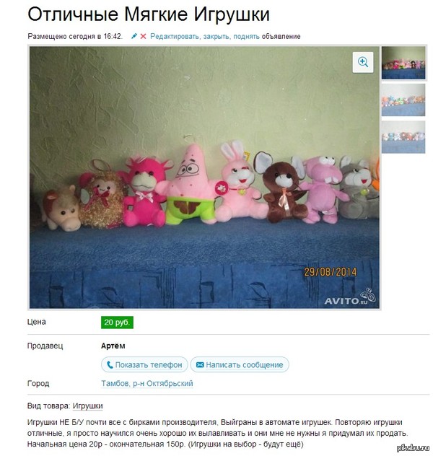Open the Игрушки category link
Image resolution: width=433 pixels, height=456 pixels.
pyautogui.click(x=87, y=406)
